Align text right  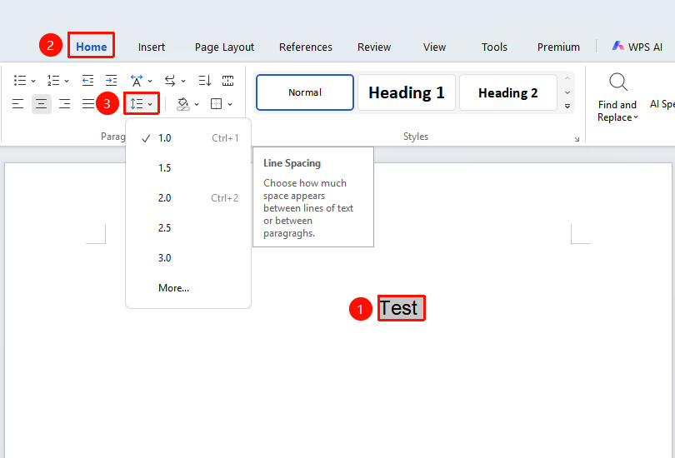(x=64, y=103)
